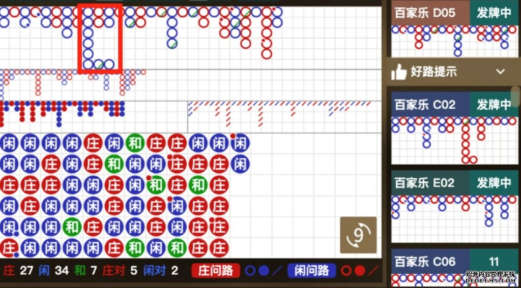The width and height of the screenshot is (521, 288).
Task: Click the 庄 bead marked with a blue dot
Action: (x=9, y=248)
